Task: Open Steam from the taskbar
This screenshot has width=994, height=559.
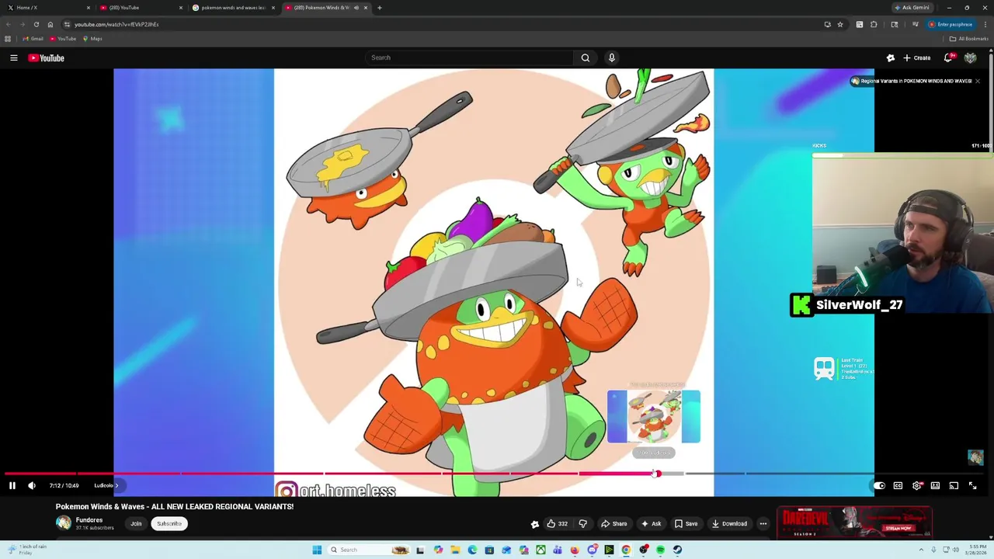Action: [677, 550]
